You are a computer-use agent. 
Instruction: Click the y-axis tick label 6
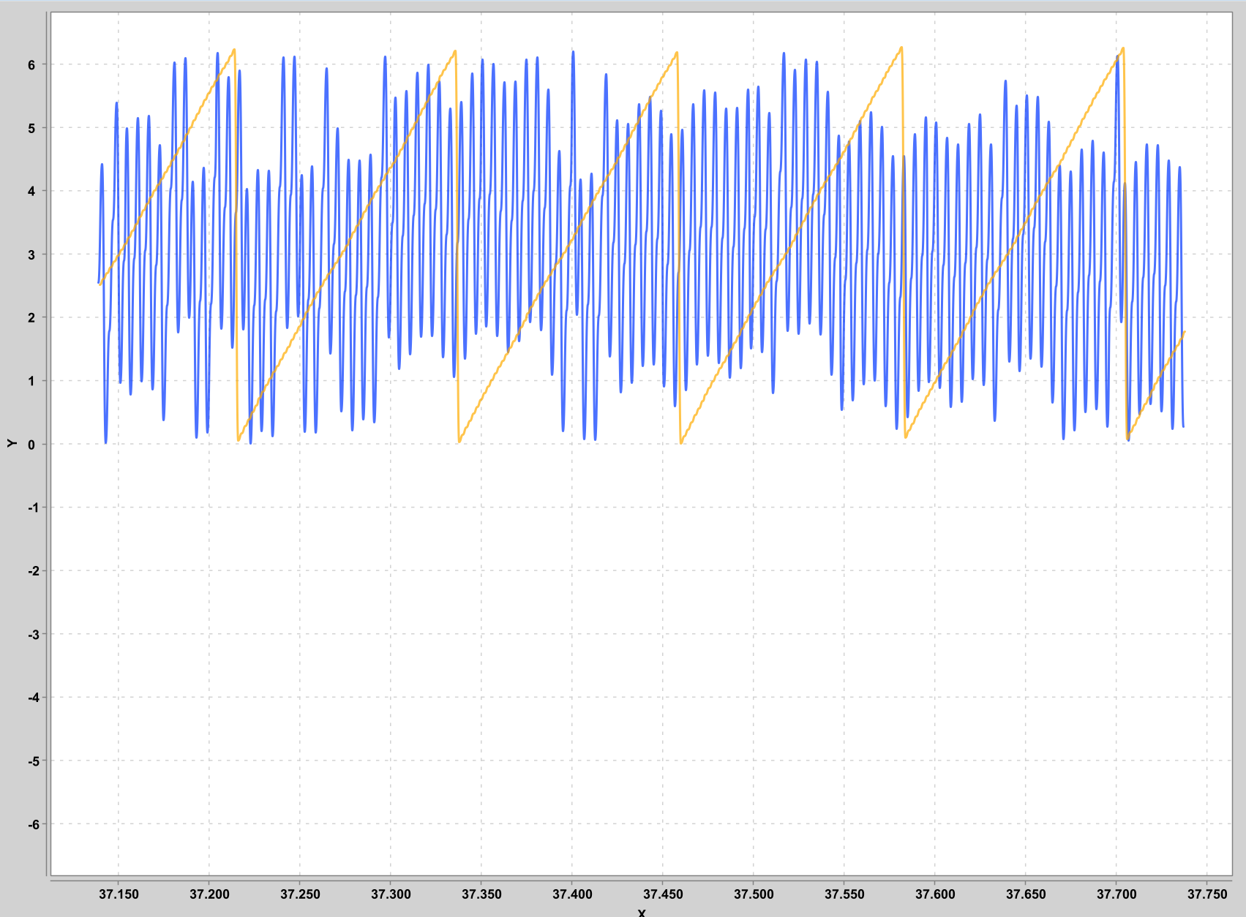(31, 64)
